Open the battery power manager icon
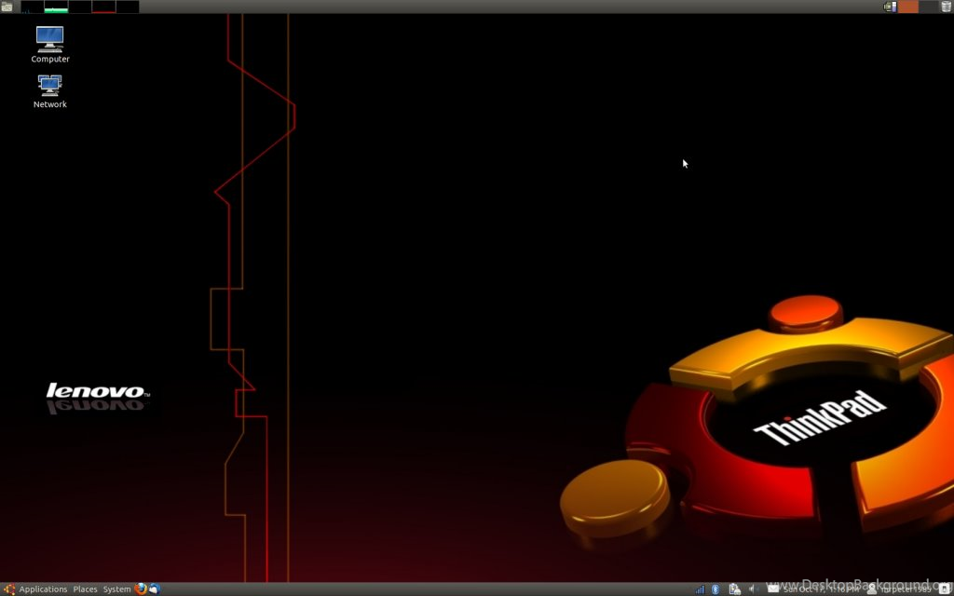954x596 pixels. (x=735, y=589)
